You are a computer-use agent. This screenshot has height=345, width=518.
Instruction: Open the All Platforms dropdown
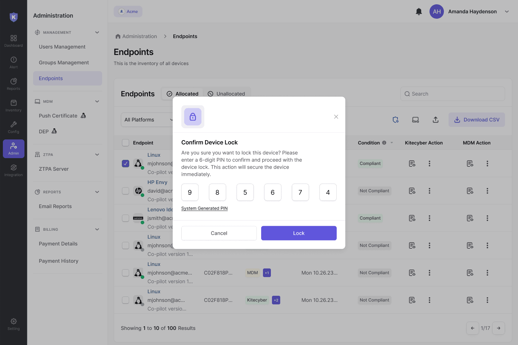click(x=147, y=120)
